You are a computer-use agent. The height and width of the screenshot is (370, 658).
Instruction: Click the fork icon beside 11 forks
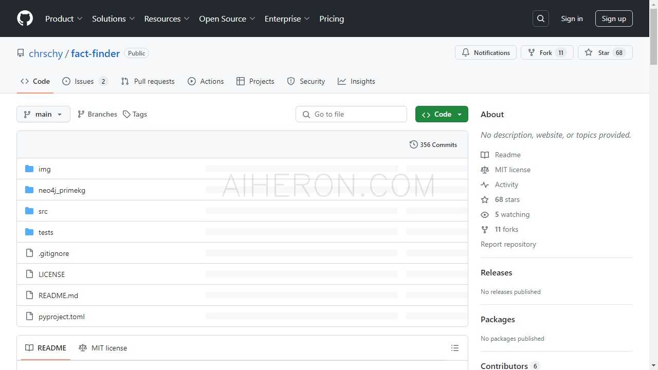[485, 229]
